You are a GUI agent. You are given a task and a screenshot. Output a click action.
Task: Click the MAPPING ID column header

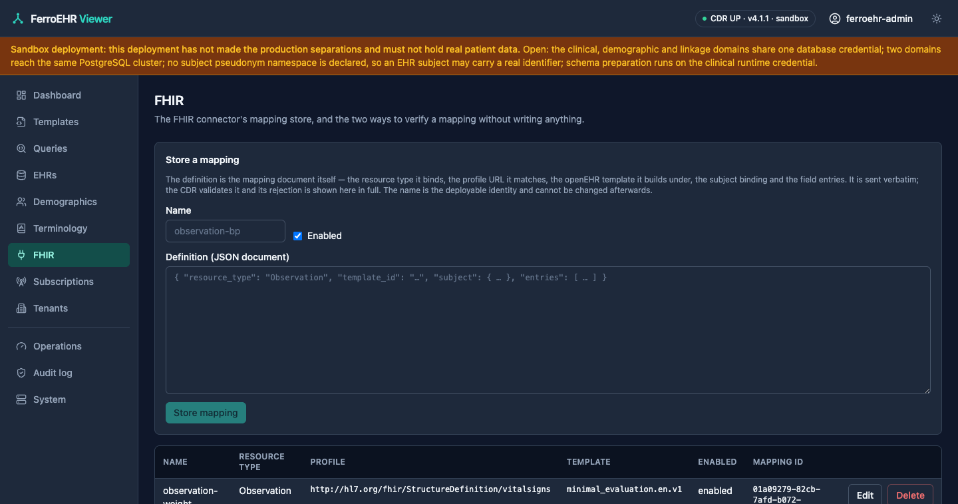(778, 462)
